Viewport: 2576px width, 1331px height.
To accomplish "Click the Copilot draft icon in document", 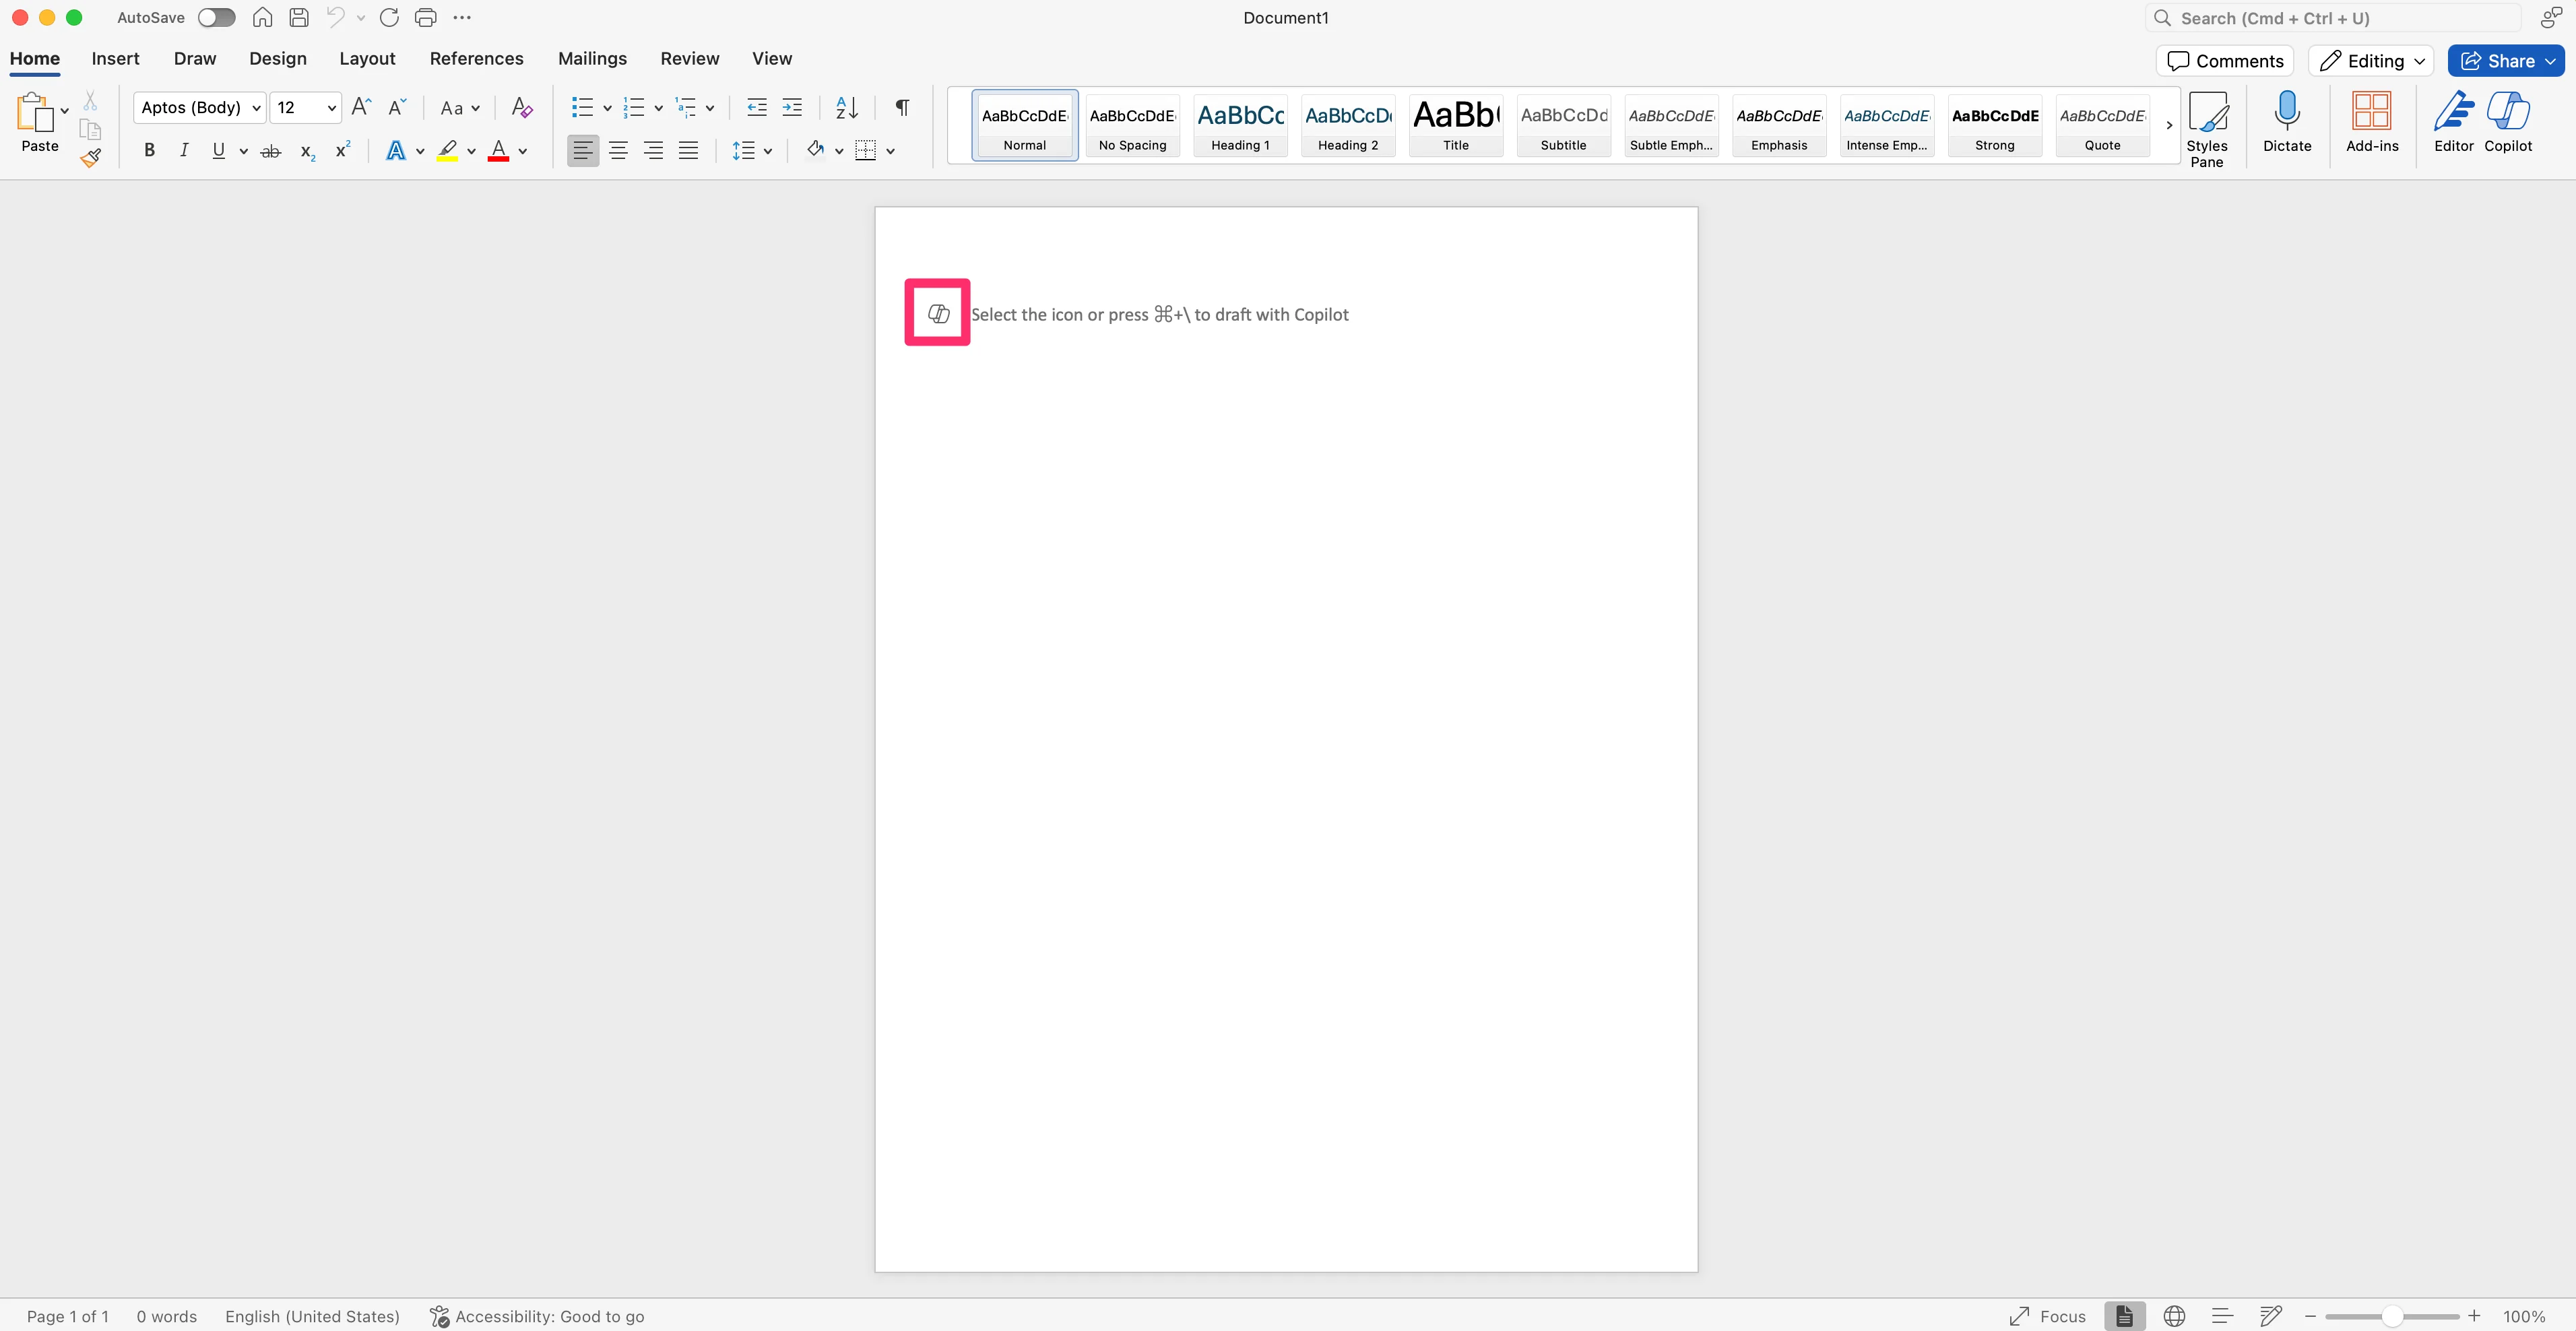I will click(x=937, y=313).
